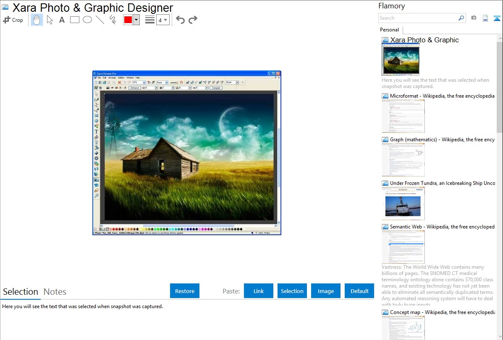Select the Xara farmhouse thumbnail in sidebar
The height and width of the screenshot is (340, 503).
tap(401, 60)
